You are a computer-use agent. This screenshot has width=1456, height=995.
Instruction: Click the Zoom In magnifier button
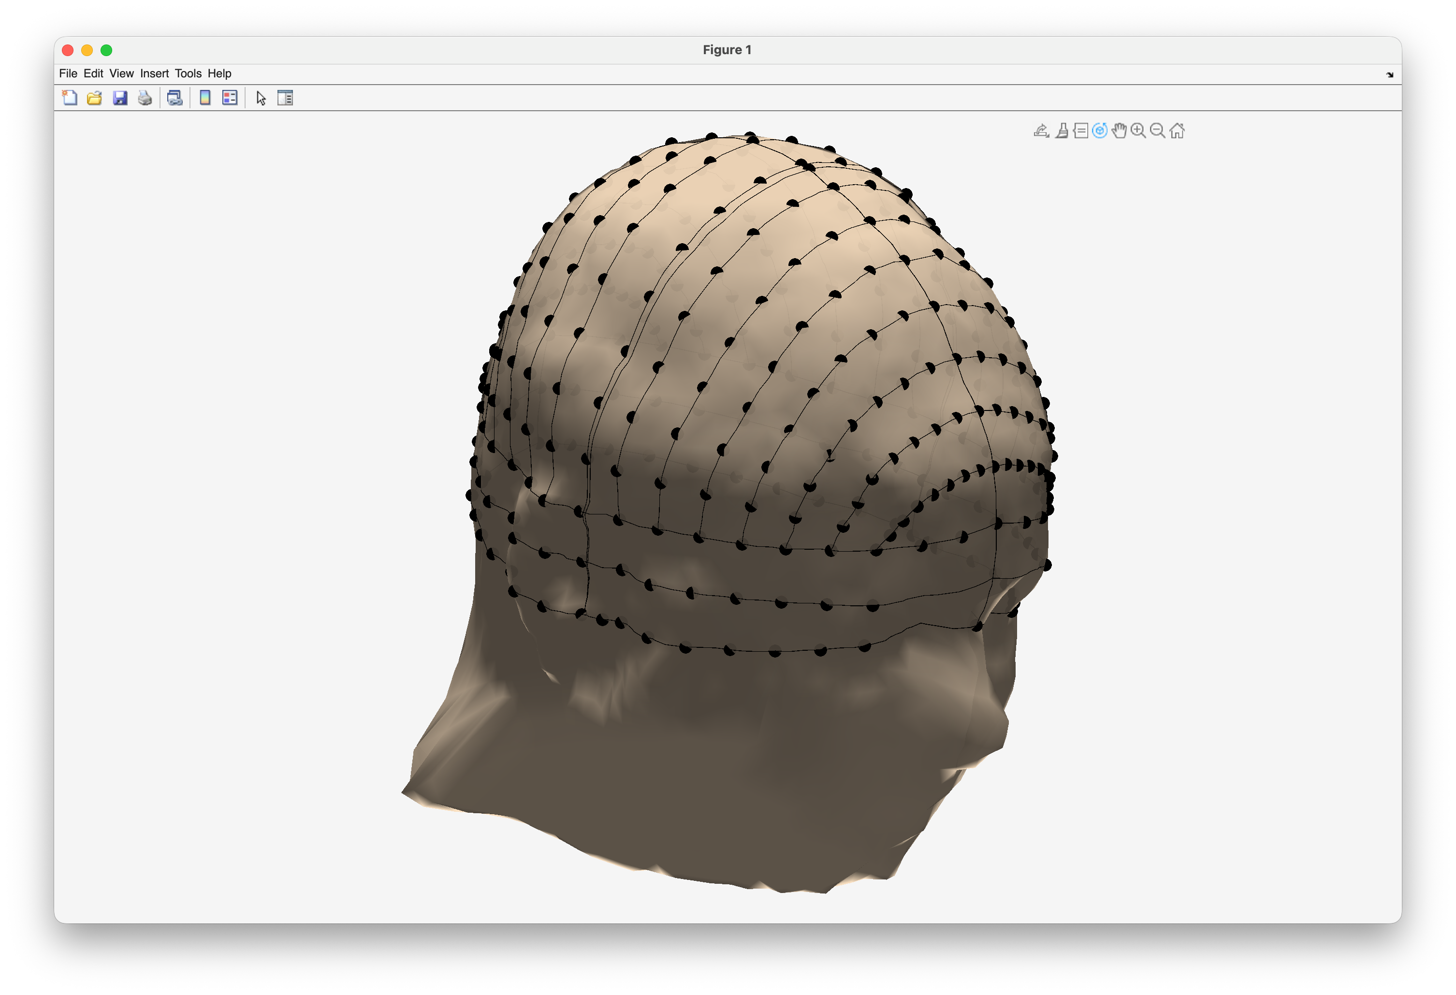[x=1138, y=131]
